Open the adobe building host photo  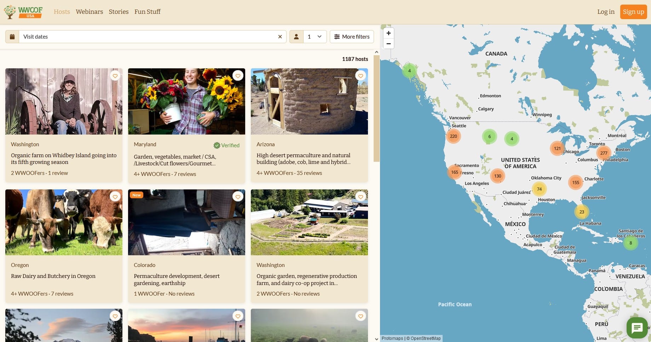309,102
